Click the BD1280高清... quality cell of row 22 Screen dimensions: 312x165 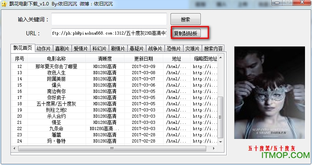click(105, 129)
